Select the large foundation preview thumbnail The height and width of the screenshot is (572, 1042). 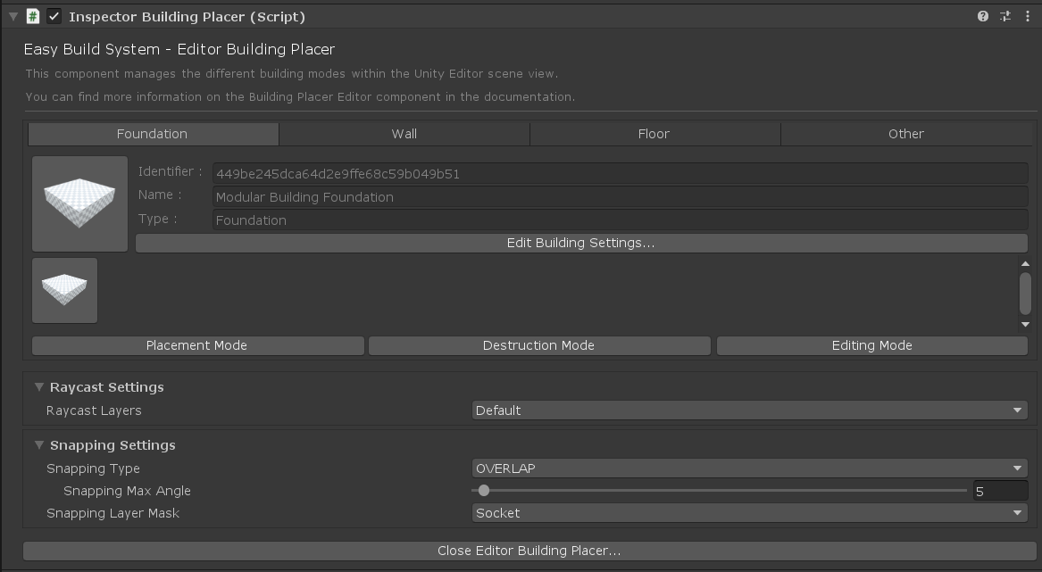pyautogui.click(x=80, y=203)
